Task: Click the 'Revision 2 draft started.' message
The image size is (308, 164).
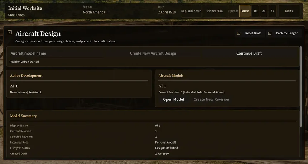Action: 25,62
